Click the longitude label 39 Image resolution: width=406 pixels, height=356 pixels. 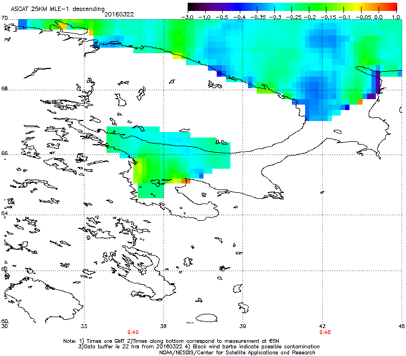(x=243, y=326)
